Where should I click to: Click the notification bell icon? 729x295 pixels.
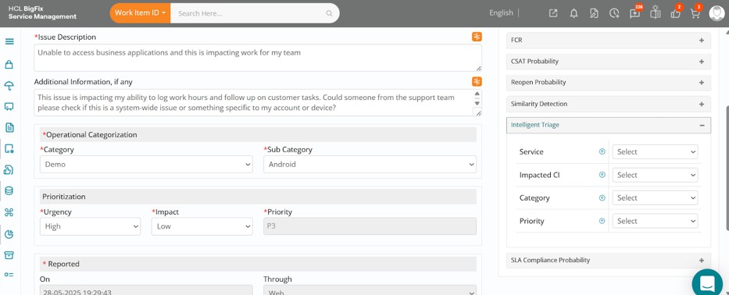click(x=574, y=13)
